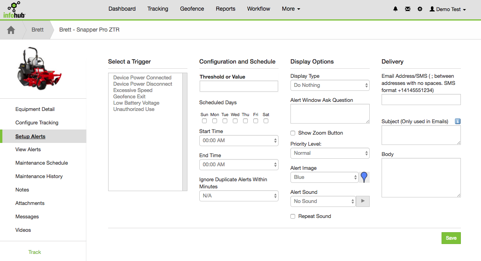Go to home via breadcrumb house icon
Image resolution: width=481 pixels, height=261 pixels.
click(11, 30)
